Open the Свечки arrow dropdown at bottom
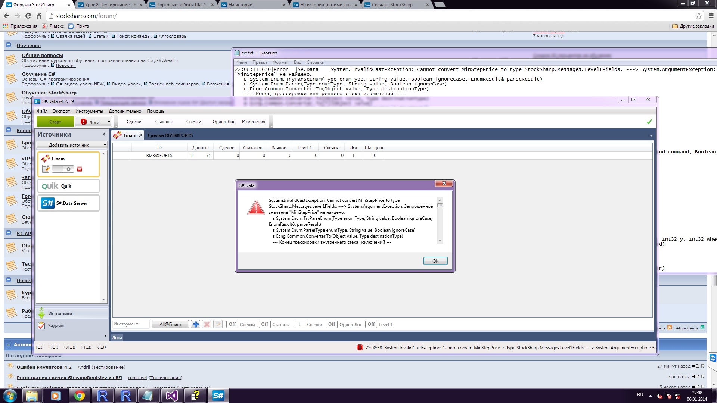Image resolution: width=717 pixels, height=403 pixels. 299,324
